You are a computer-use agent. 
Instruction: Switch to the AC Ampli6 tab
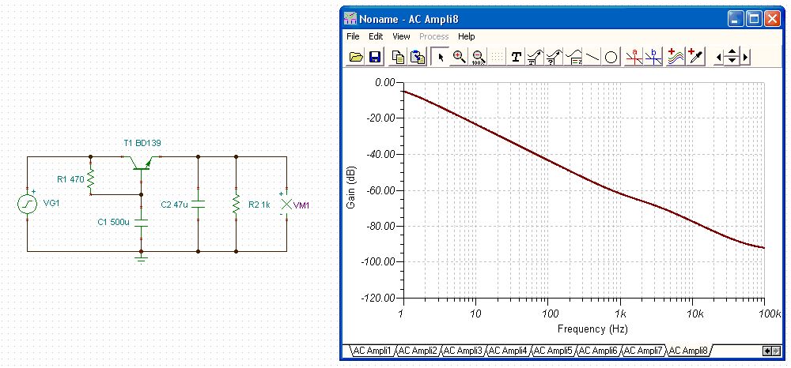pyautogui.click(x=597, y=351)
